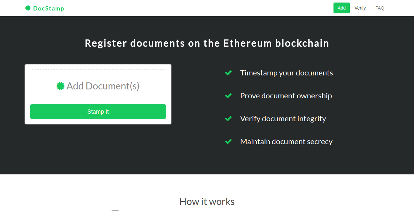Screen dimensions: 414x211
Task: Click the word Register in the headline
Action: click(x=106, y=43)
